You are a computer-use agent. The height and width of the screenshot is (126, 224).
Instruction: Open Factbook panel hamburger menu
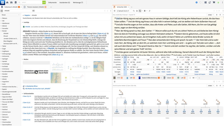click(2, 11)
